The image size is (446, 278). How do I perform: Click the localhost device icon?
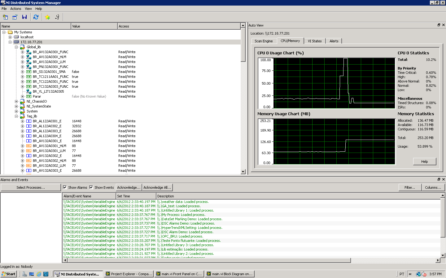click(16, 37)
